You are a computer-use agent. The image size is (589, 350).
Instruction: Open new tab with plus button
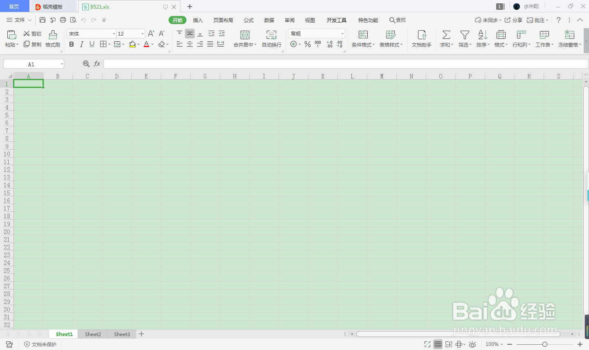pyautogui.click(x=190, y=7)
